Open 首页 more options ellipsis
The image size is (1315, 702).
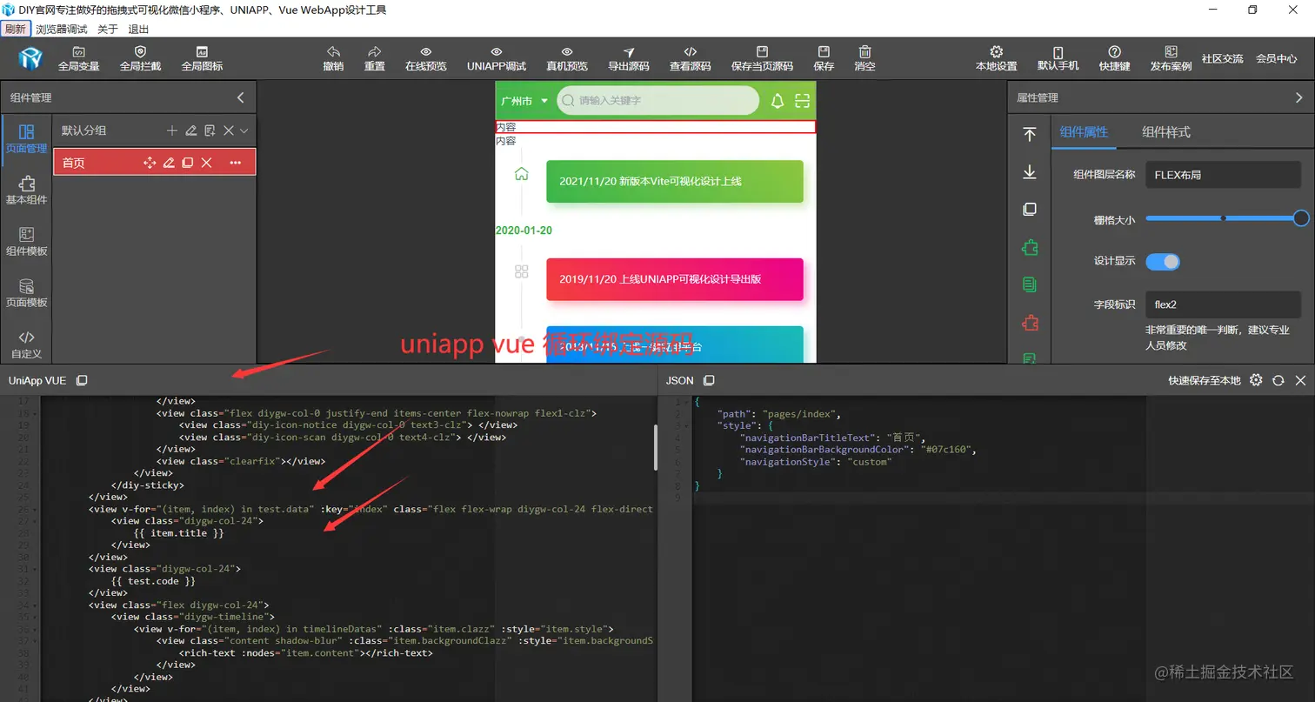[236, 163]
